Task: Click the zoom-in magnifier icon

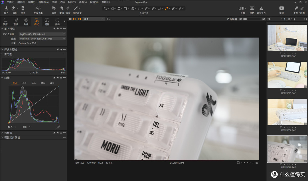Action: [264, 19]
